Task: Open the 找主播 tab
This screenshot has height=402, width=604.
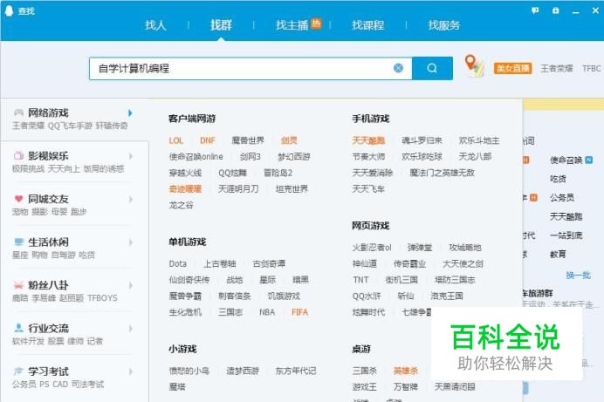Action: (x=292, y=25)
